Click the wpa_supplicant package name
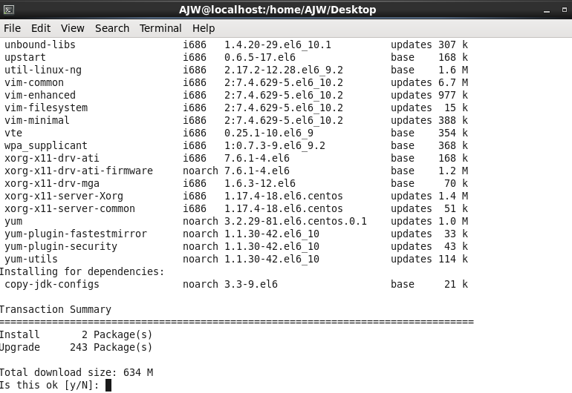 pos(46,145)
